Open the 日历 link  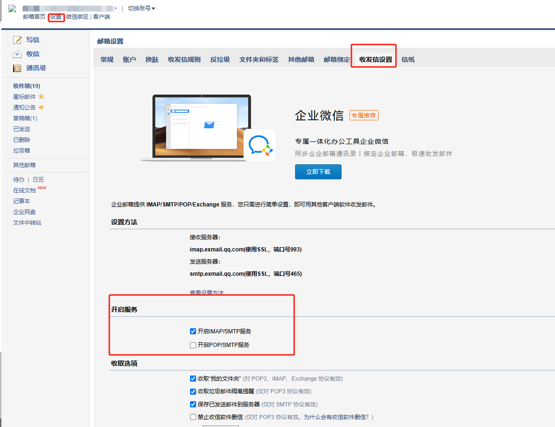pos(38,180)
